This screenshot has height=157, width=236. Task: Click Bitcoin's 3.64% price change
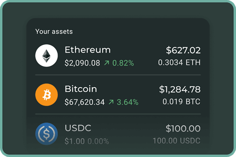tap(128, 102)
